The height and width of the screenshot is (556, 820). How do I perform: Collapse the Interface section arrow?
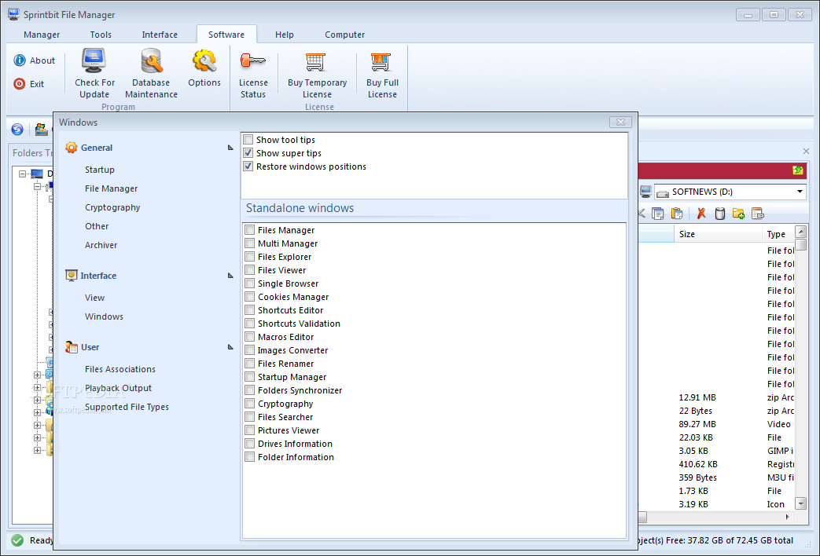(230, 276)
